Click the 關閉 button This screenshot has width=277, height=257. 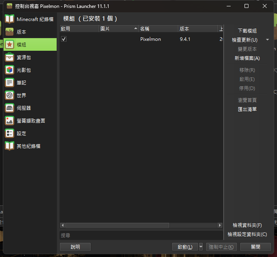[x=256, y=247]
